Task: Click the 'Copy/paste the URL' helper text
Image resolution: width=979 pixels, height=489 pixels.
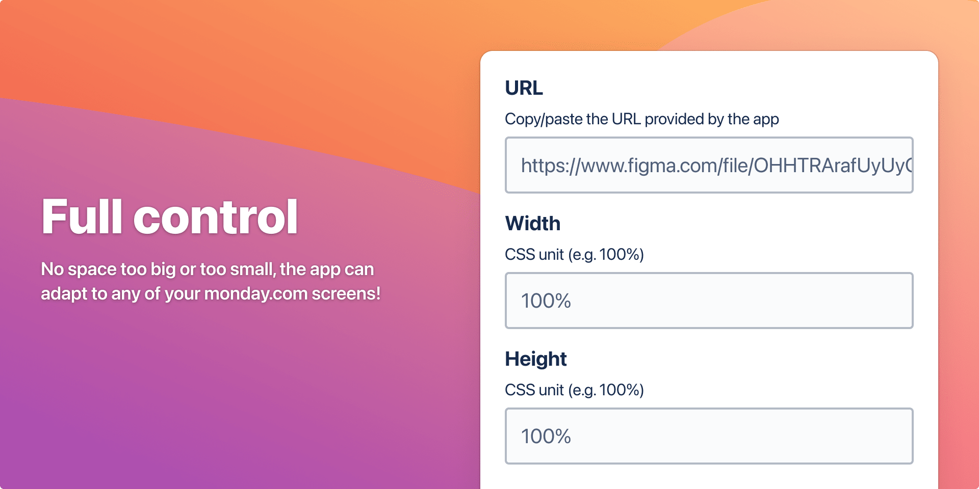Action: tap(642, 119)
